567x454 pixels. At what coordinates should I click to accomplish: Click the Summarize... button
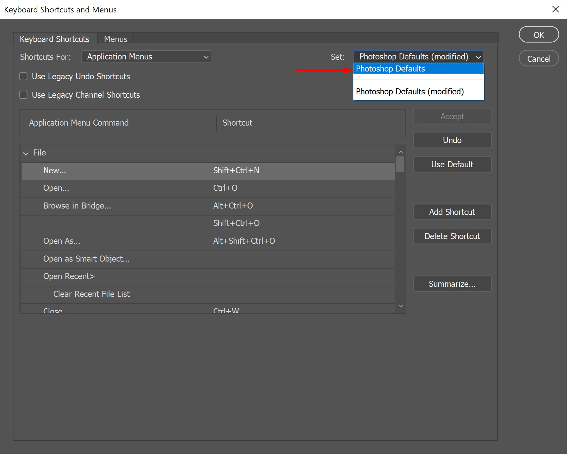[452, 284]
